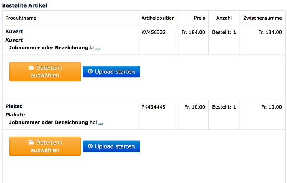
Task: Click the Produktname column header
Action: [21, 18]
